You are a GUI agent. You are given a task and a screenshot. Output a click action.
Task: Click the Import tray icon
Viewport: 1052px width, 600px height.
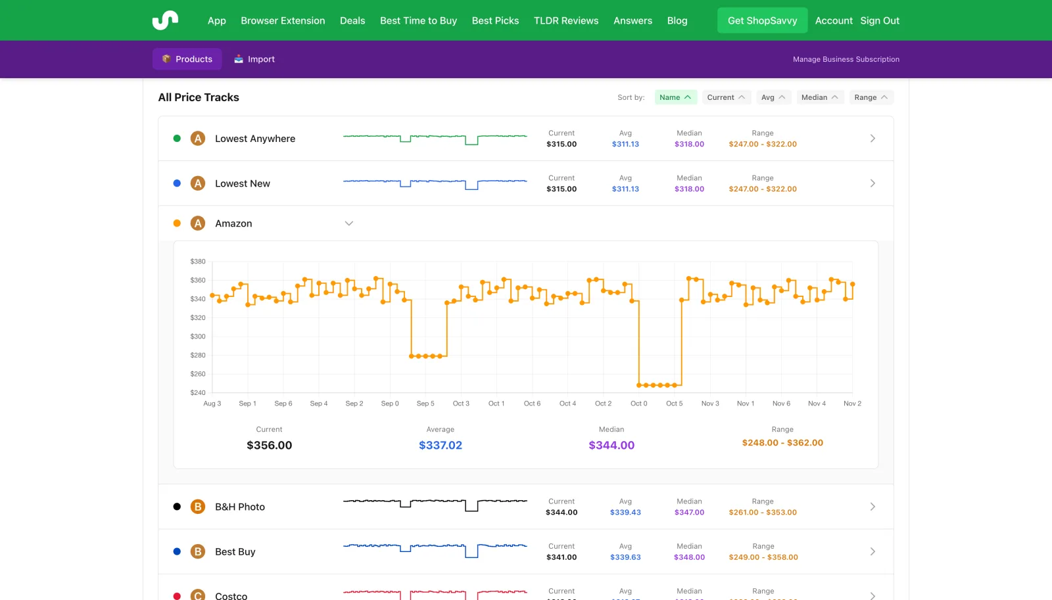click(x=239, y=59)
